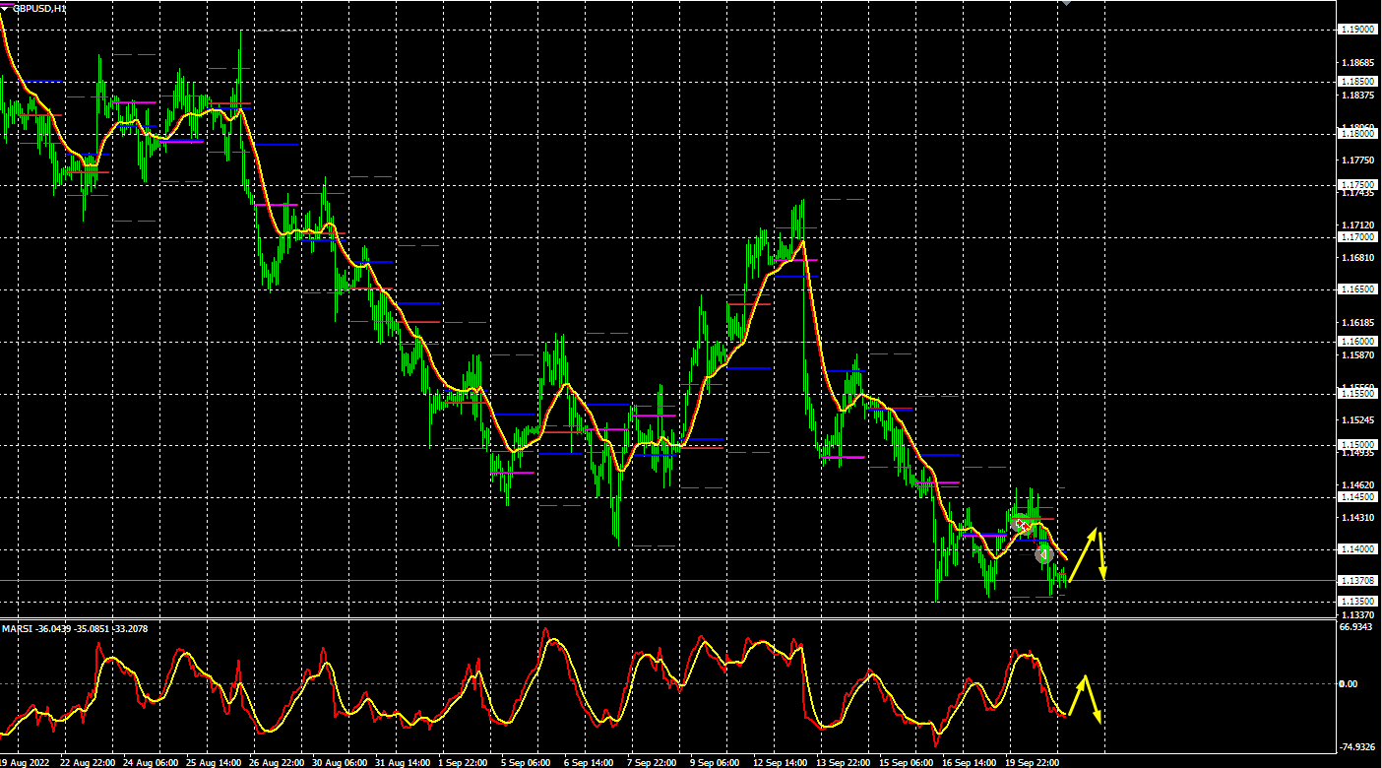Click the 26 Aug 22:00 time axis label
This screenshot has width=1382, height=768.
(274, 762)
